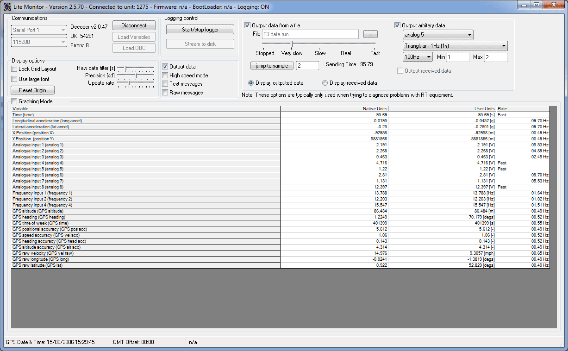Click the file browse ellipsis button
The height and width of the screenshot is (351, 568).
click(370, 34)
